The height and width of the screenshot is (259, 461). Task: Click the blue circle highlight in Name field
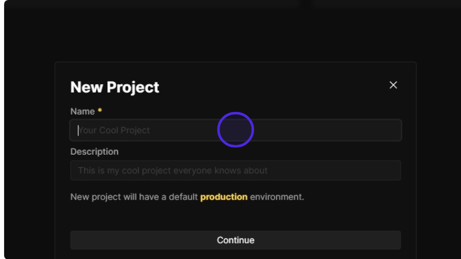click(236, 130)
